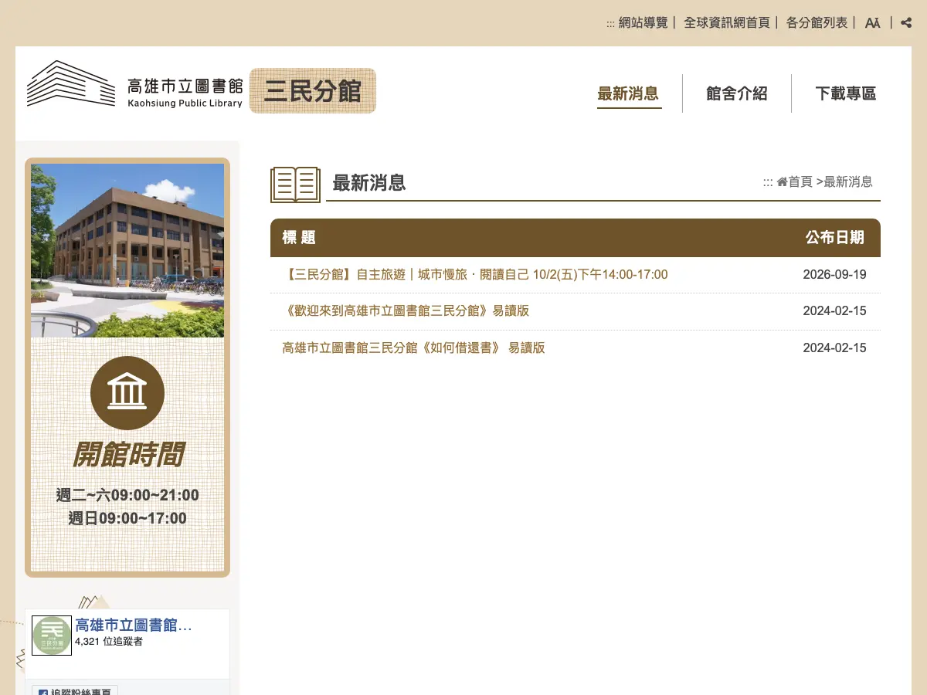Image resolution: width=927 pixels, height=695 pixels.
Task: Click the 追蹤粉絲專頁 Facebook follow button
Action: click(x=75, y=690)
